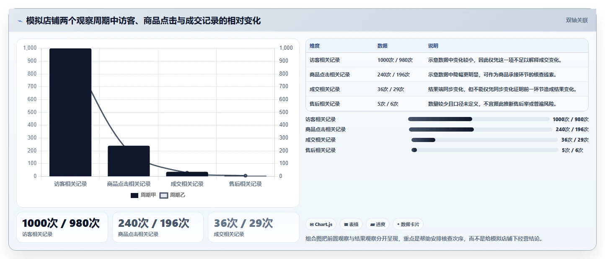The width and height of the screenshot is (605, 259).
Task: Open the 1000次 / 980次 data card
Action: coord(62,227)
